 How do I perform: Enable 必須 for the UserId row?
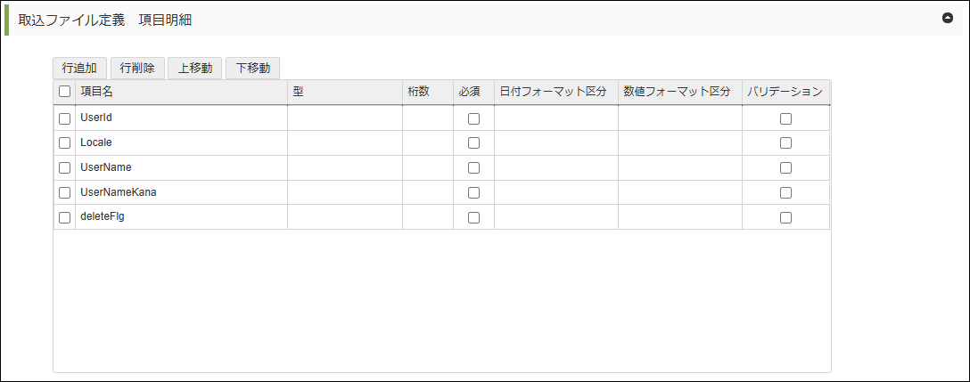(x=473, y=118)
